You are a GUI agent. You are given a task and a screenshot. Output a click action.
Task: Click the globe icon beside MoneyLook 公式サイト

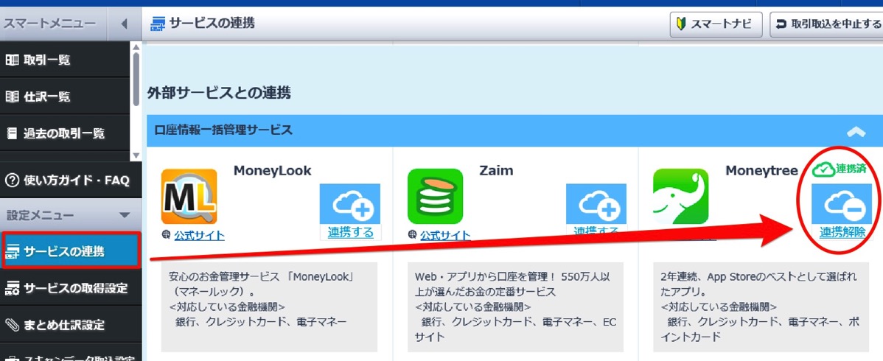click(166, 236)
